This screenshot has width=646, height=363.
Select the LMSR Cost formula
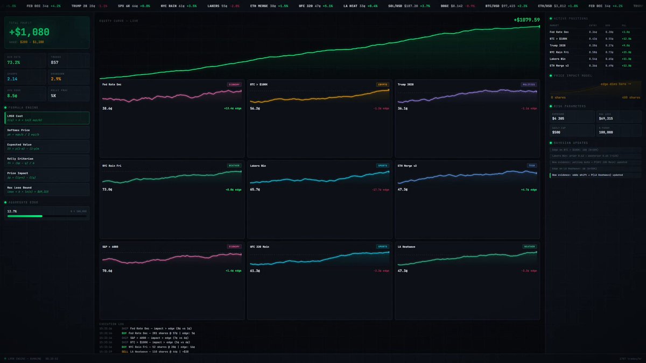(47, 118)
